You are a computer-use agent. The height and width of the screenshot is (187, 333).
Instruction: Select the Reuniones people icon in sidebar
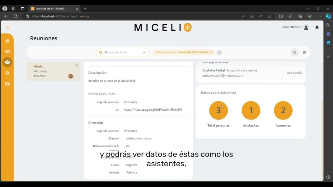pos(7,62)
